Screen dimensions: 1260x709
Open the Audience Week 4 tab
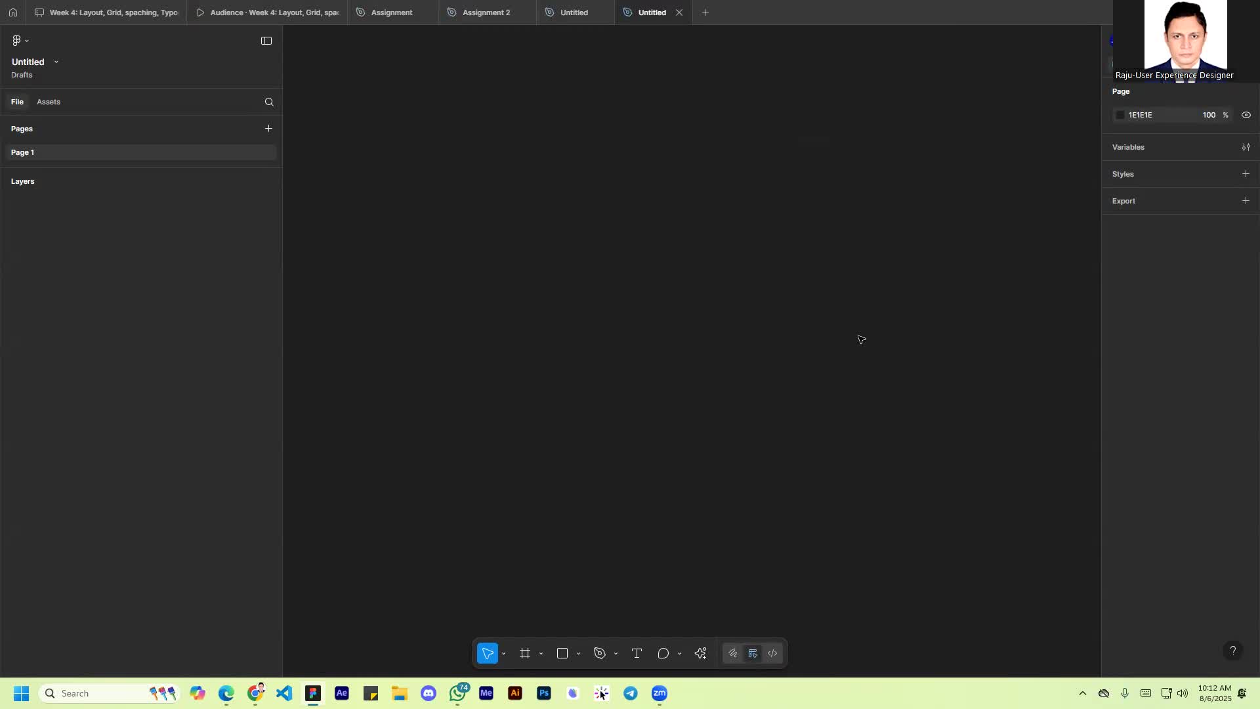[268, 12]
